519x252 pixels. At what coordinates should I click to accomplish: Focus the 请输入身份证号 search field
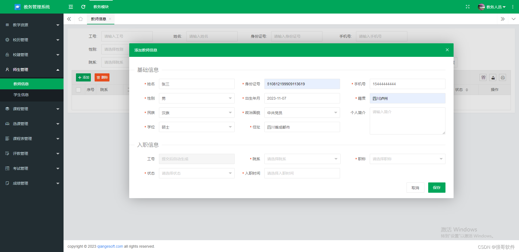pos(297,36)
